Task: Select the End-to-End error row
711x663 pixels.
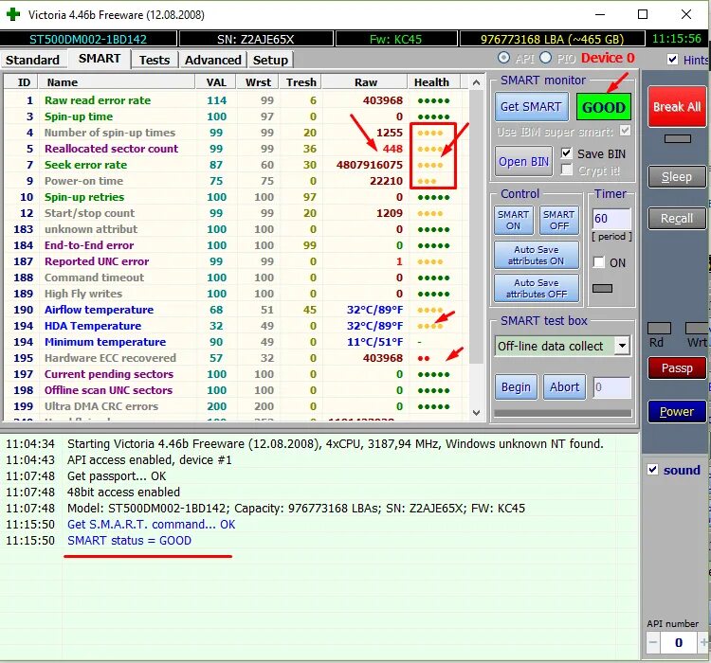Action: [236, 245]
